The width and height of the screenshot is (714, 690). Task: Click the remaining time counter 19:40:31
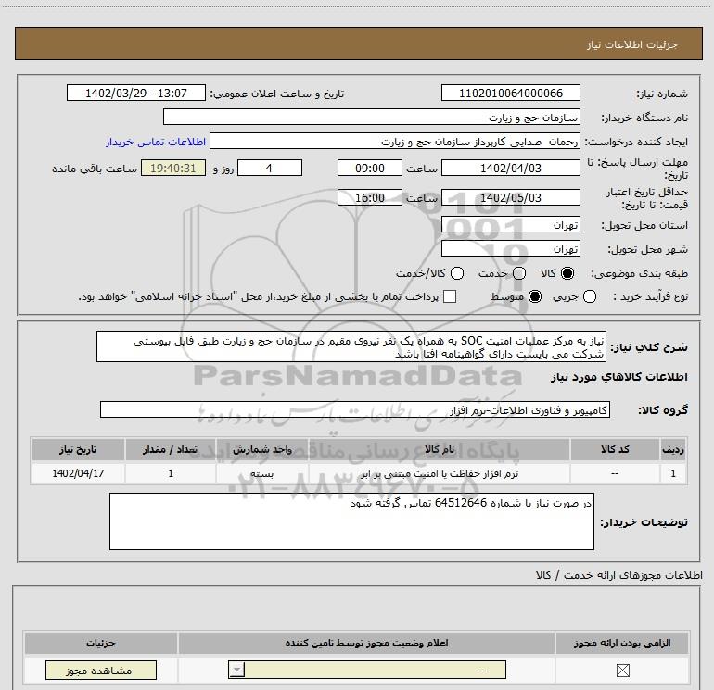(173, 169)
